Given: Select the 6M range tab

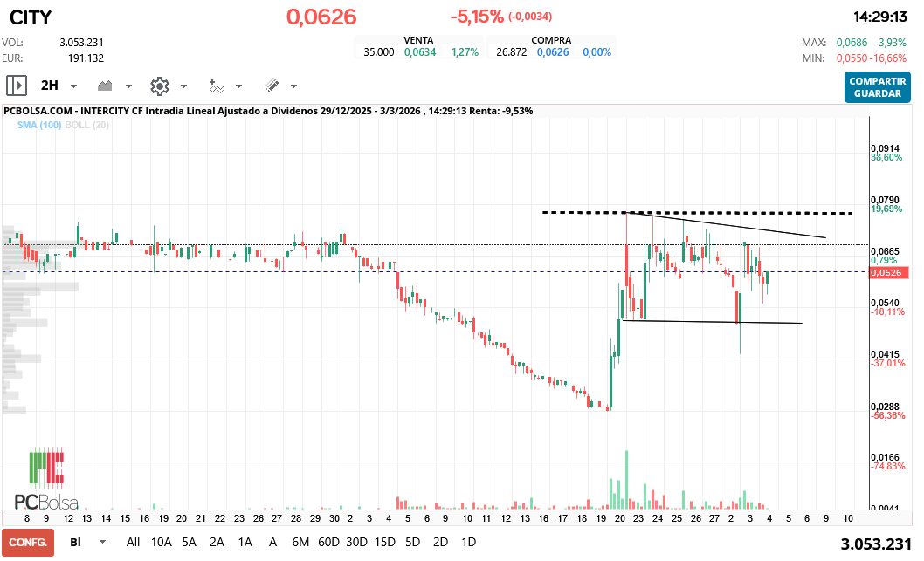Looking at the screenshot, I should point(300,542).
